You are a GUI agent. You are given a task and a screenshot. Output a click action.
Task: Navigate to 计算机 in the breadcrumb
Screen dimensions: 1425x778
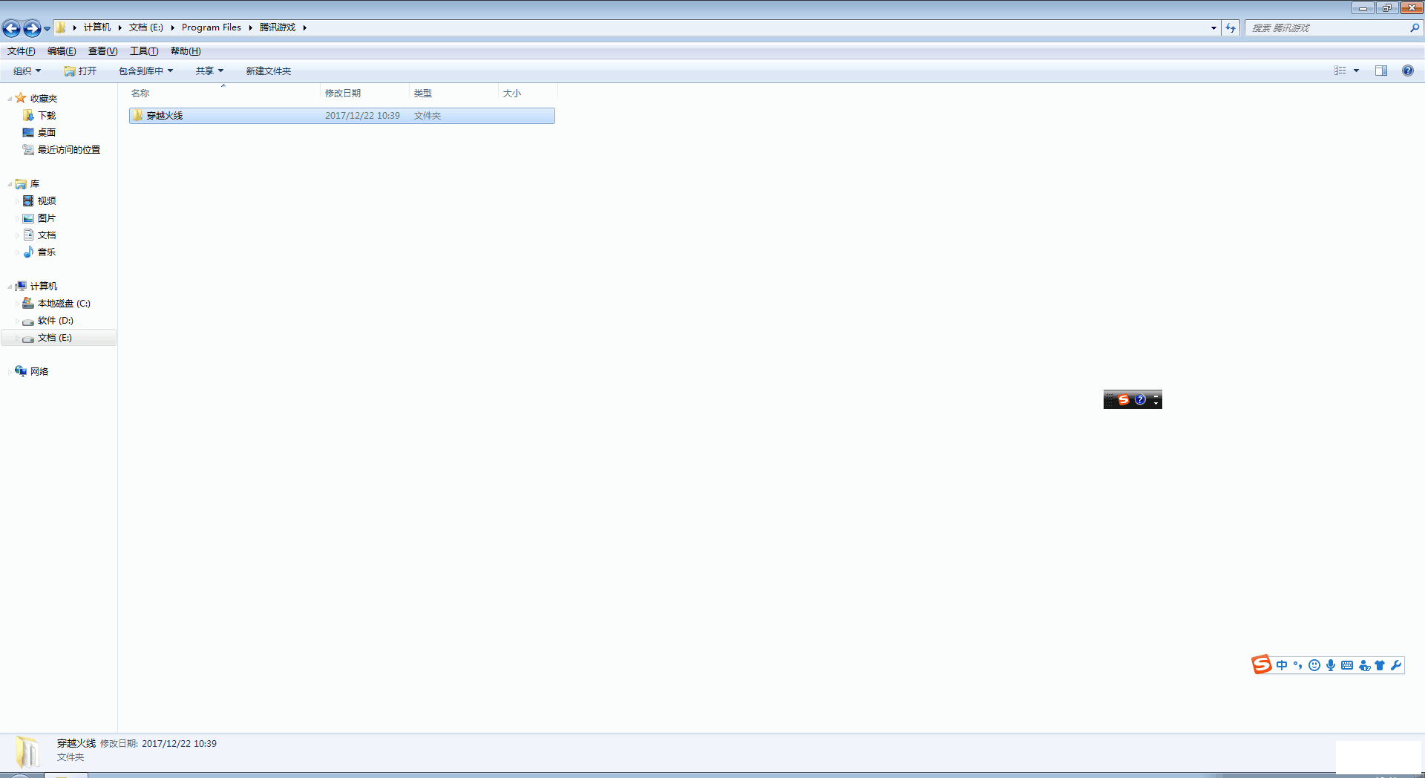pos(96,27)
